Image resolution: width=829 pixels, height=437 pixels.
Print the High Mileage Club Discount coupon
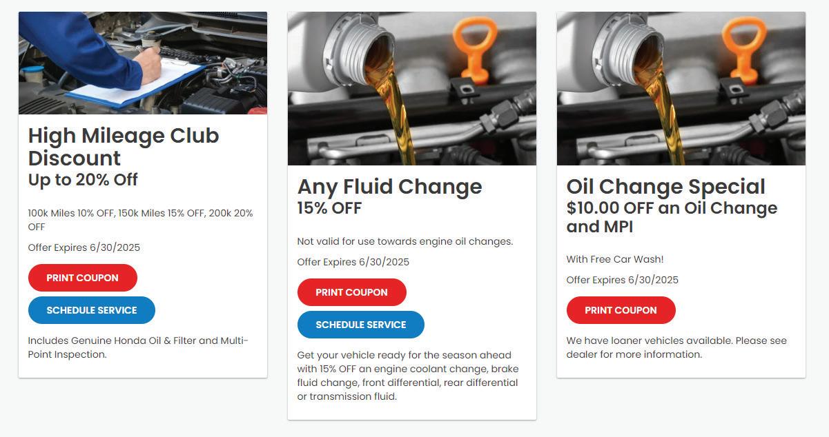coord(83,278)
